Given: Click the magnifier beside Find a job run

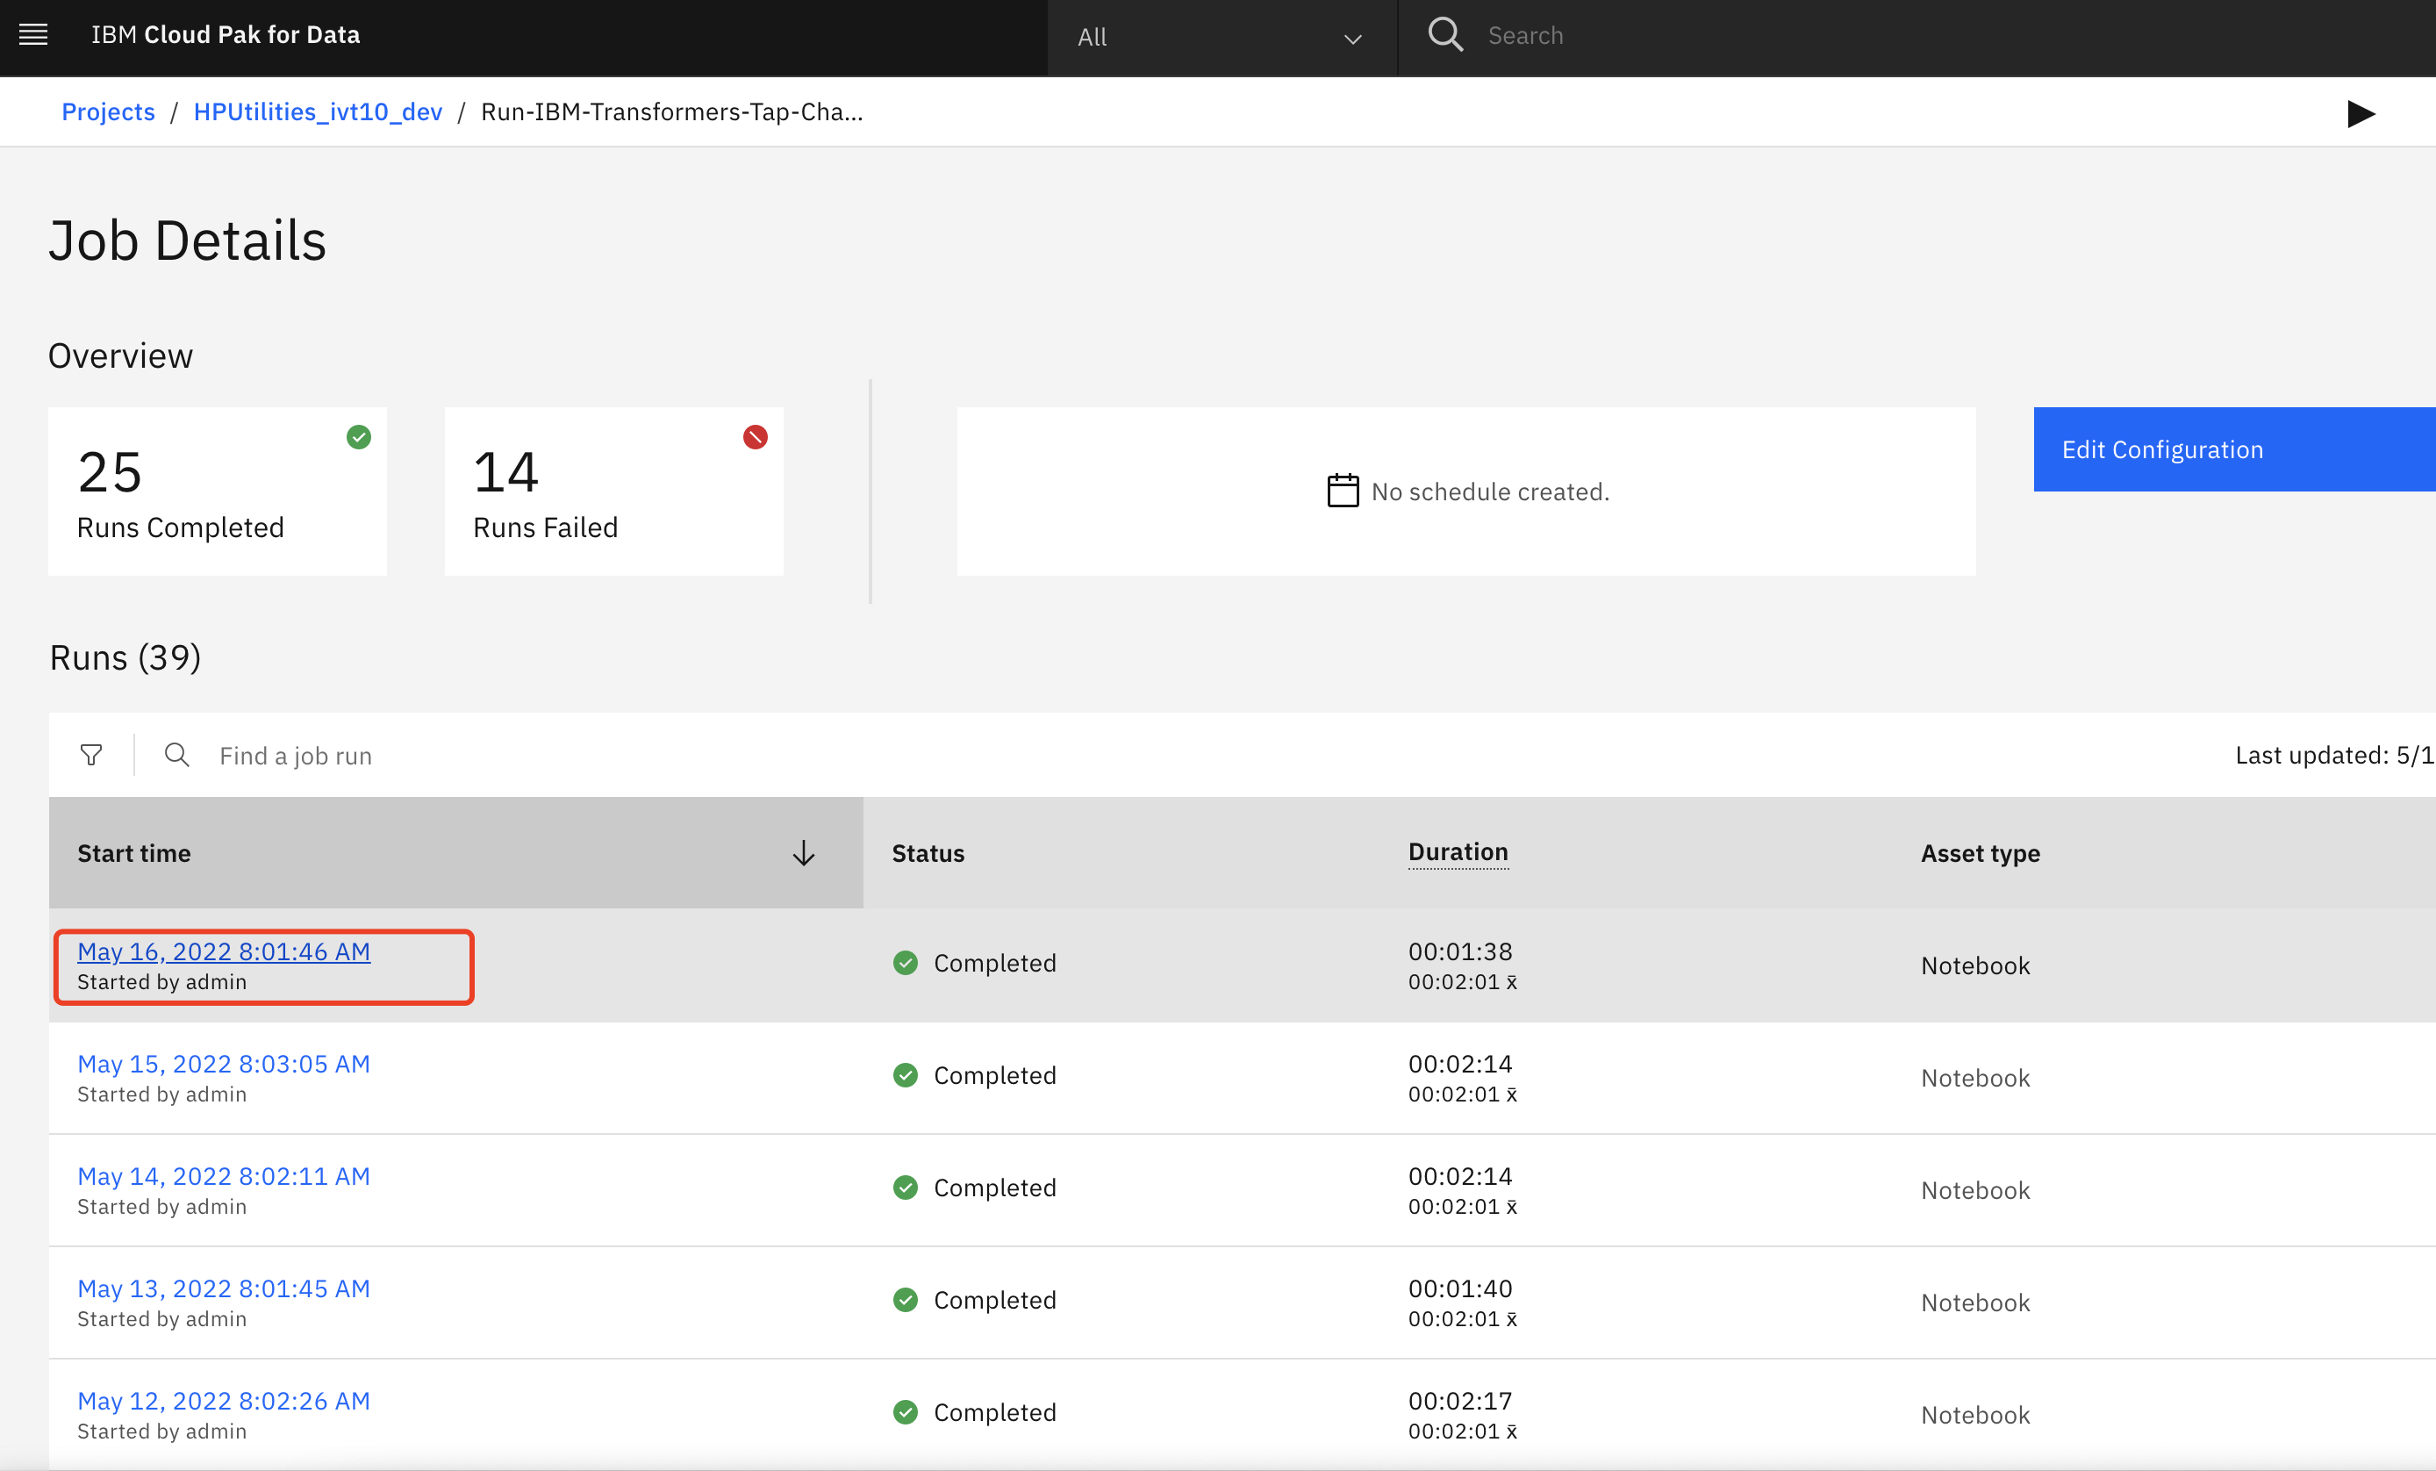Looking at the screenshot, I should [x=177, y=756].
